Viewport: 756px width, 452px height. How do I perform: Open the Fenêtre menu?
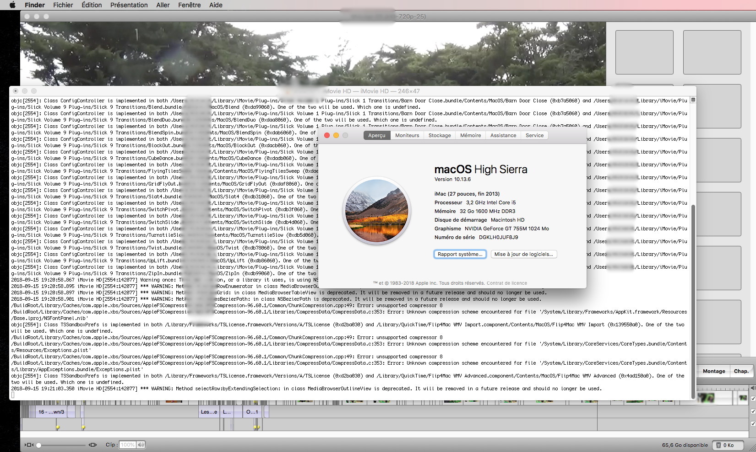point(190,5)
